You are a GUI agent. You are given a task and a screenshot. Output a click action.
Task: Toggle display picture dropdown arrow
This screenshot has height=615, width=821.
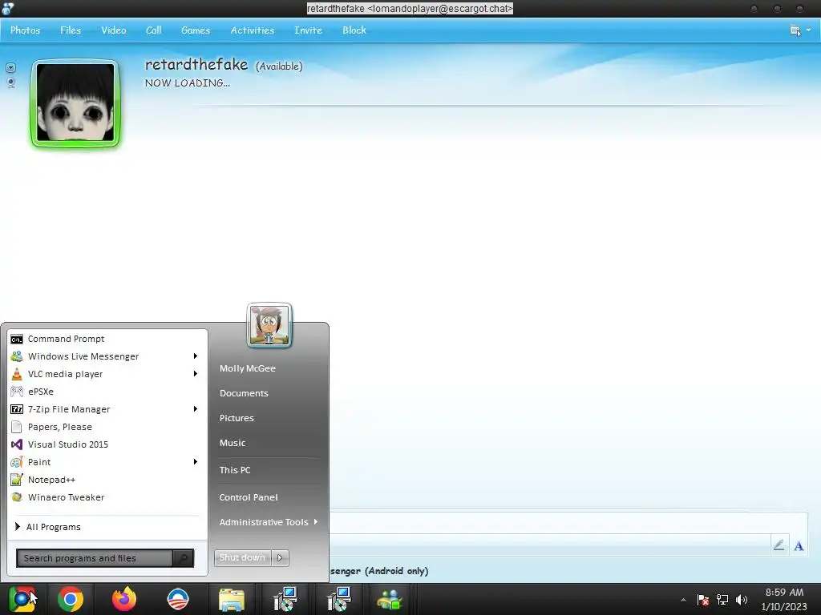pyautogui.click(x=11, y=67)
